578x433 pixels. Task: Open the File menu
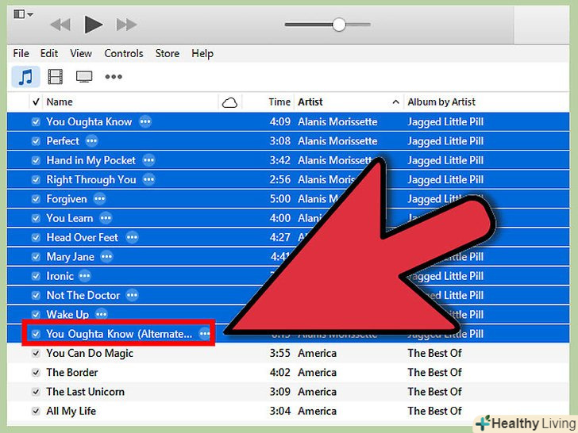click(21, 53)
